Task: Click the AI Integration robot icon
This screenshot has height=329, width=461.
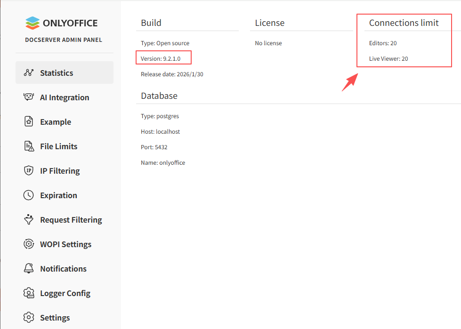Action: pos(29,97)
